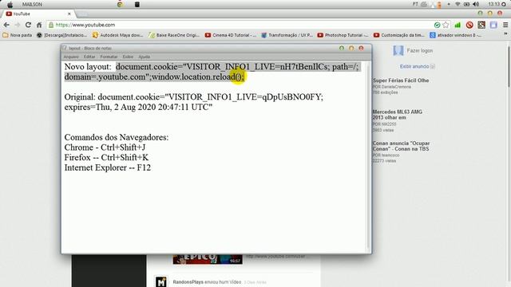Open the ativador windows 8 bookmark
Image resolution: width=511 pixels, height=287 pixels.
455,35
